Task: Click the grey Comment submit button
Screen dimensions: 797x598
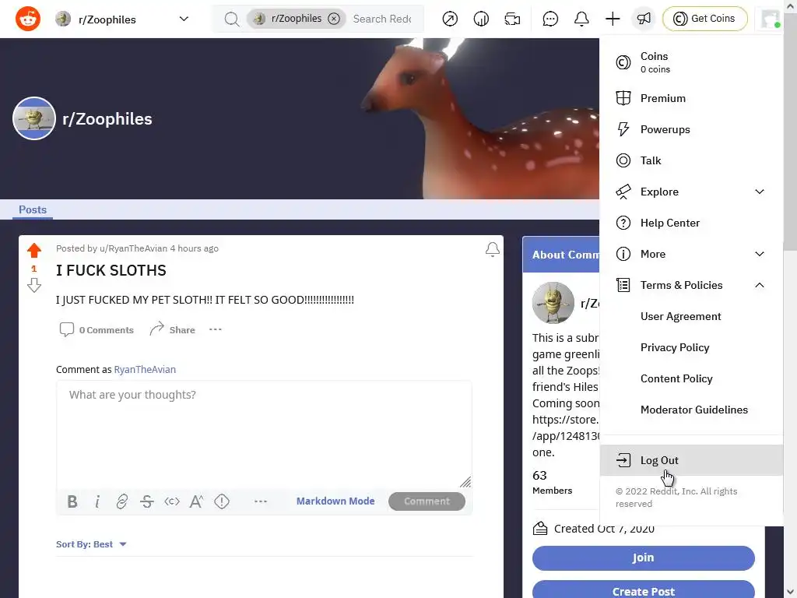Action: pyautogui.click(x=427, y=501)
